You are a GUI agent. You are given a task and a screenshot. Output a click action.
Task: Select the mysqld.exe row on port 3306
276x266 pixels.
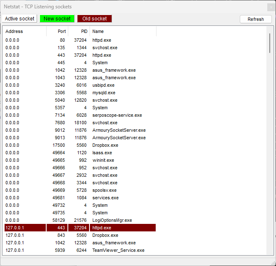[x=80, y=93]
